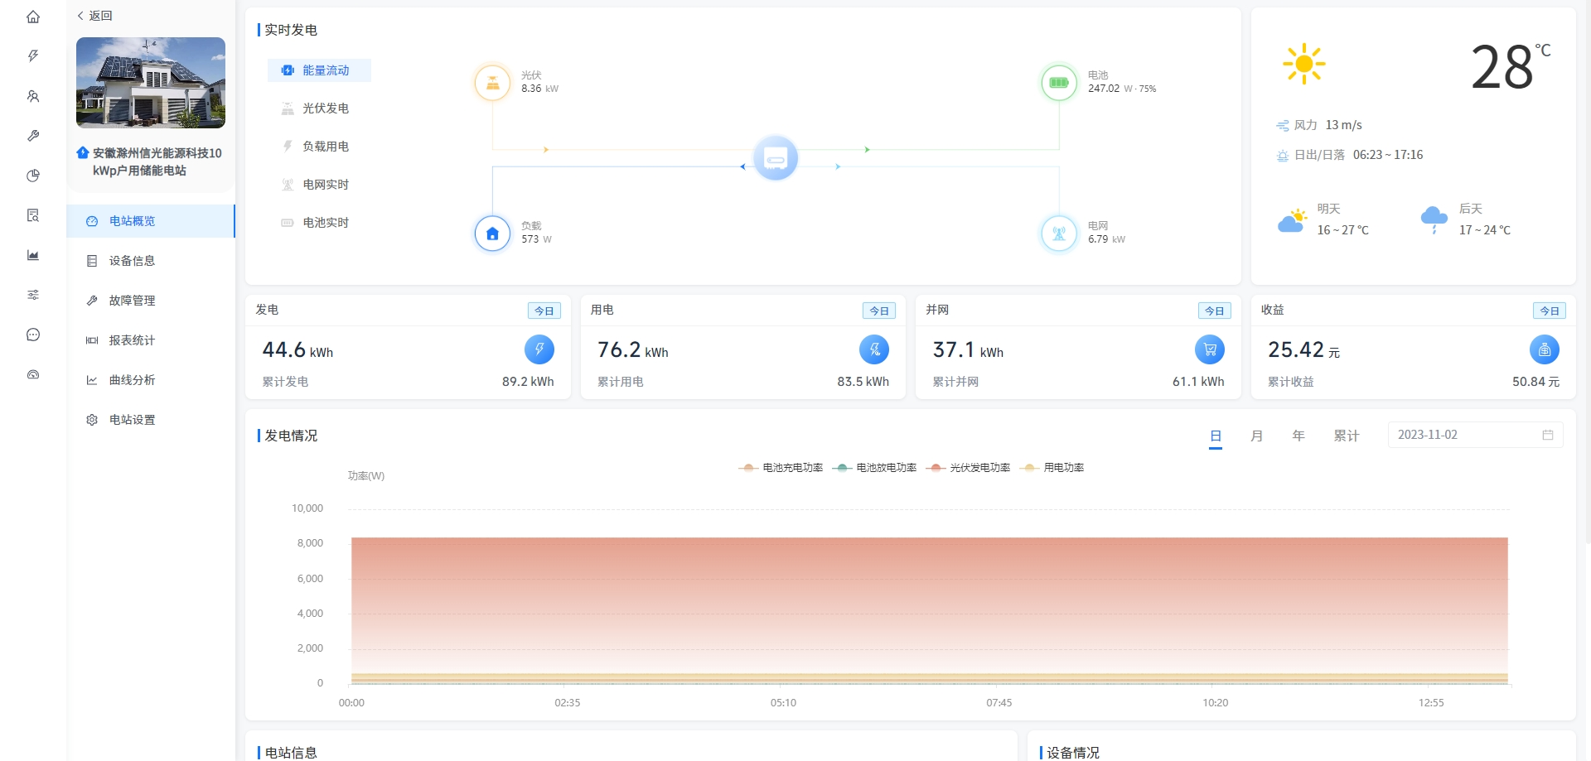The height and width of the screenshot is (761, 1591).
Task: Go back using the 返回 link
Action: (x=95, y=16)
